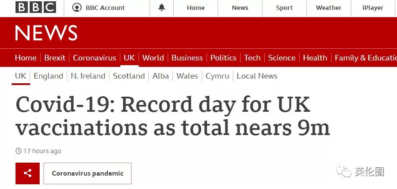
Task: Switch to the World section
Action: point(153,58)
